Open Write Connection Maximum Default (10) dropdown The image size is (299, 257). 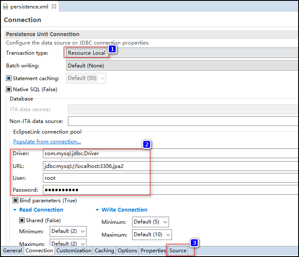(x=152, y=235)
